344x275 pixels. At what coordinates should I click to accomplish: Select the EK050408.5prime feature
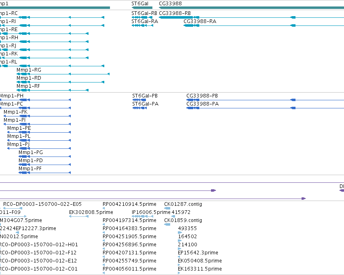tap(179, 265)
